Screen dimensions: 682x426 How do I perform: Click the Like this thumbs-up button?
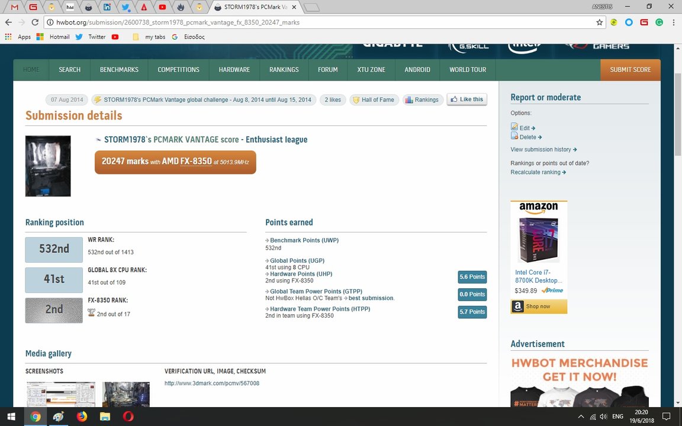pyautogui.click(x=467, y=99)
